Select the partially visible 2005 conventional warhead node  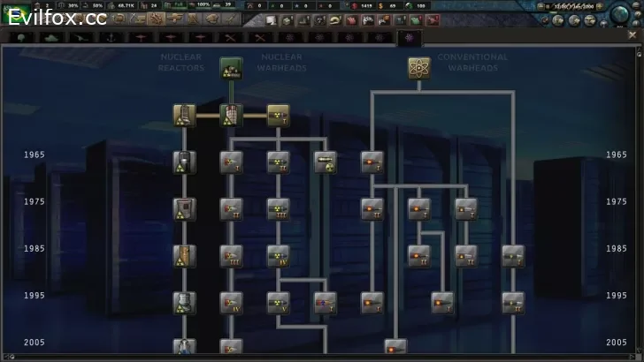coord(395,347)
